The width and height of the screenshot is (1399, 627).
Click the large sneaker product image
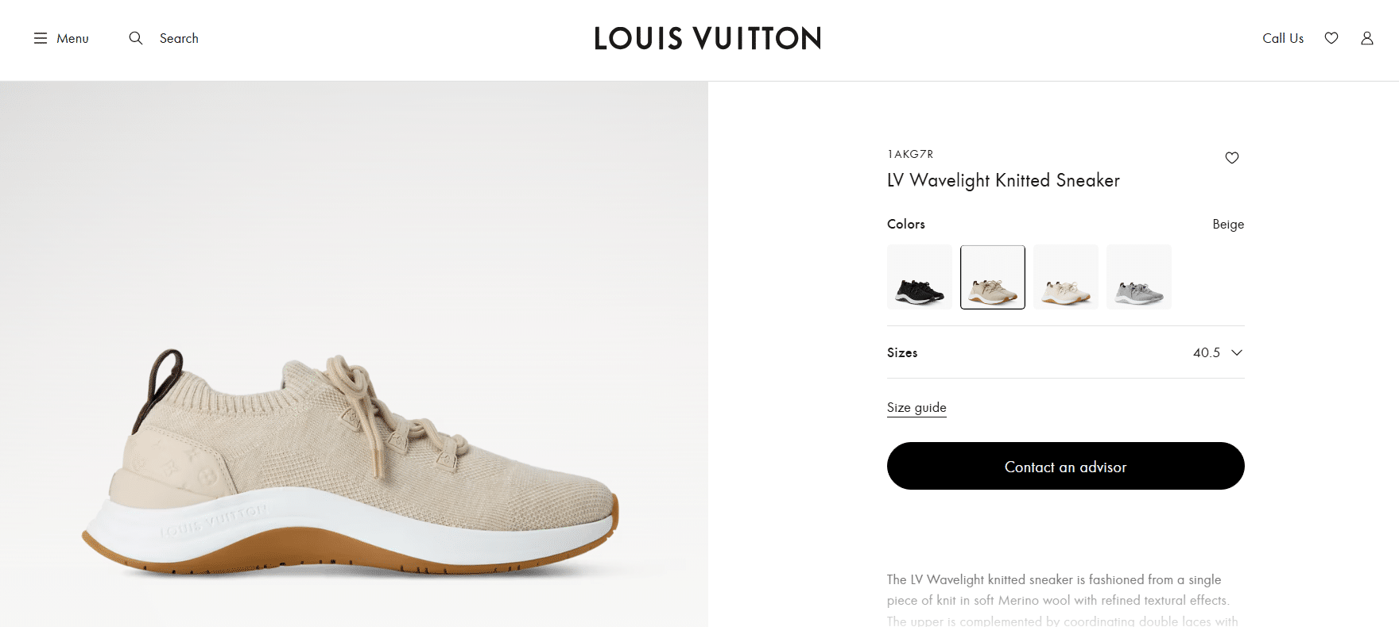[354, 354]
